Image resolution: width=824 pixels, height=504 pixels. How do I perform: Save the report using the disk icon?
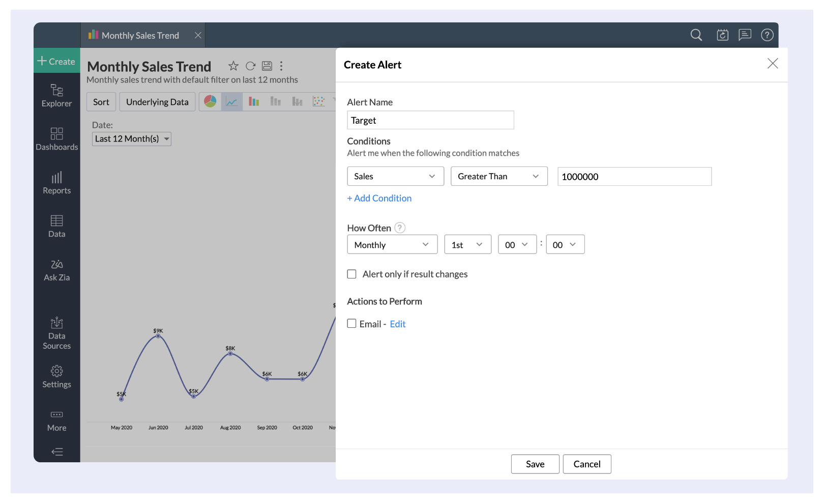pos(267,66)
